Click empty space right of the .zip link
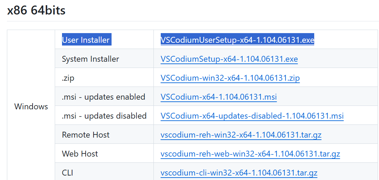The image size is (379, 180). click(338, 78)
